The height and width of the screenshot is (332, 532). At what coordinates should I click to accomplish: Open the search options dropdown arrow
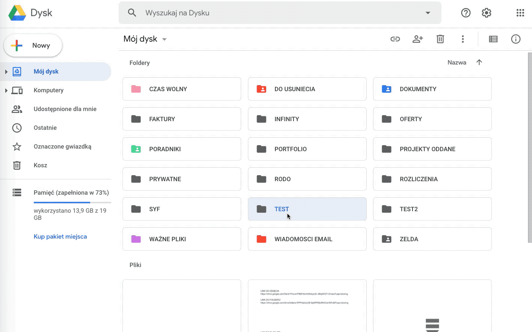[428, 13]
